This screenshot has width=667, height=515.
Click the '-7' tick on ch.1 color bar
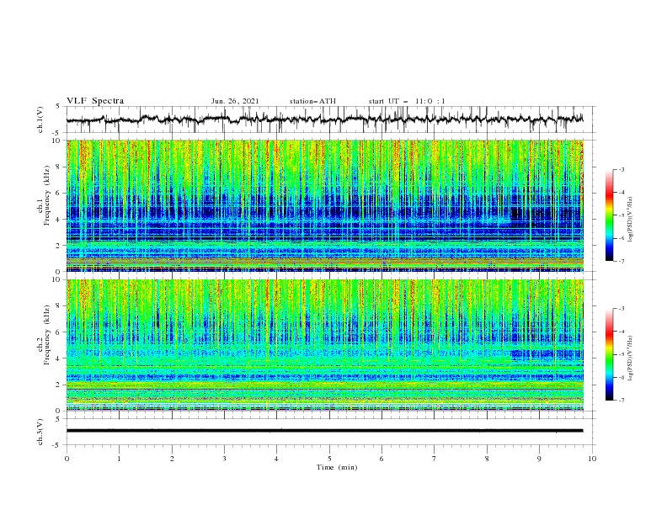[622, 261]
